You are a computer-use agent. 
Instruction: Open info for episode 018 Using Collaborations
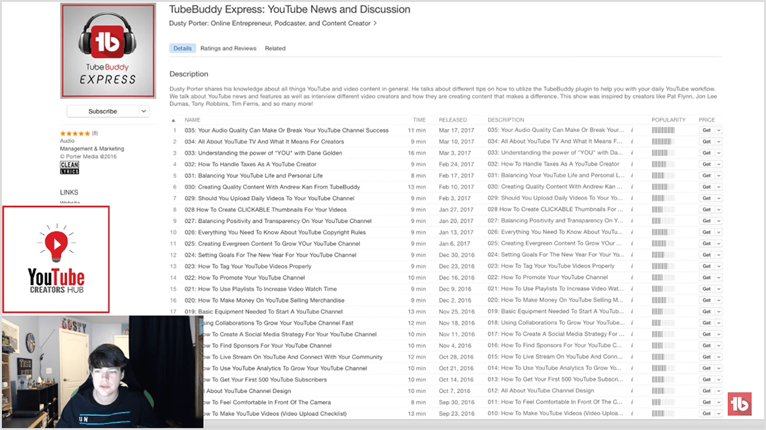click(x=631, y=323)
